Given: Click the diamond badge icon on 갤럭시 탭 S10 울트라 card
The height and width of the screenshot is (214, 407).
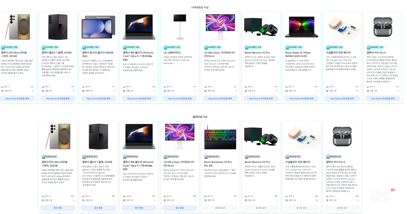Looking at the screenshot, I should (84, 47).
